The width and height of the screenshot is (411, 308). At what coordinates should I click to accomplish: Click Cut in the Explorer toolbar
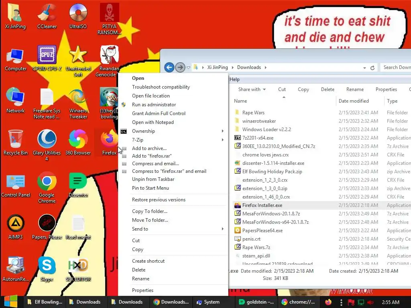tap(282, 89)
